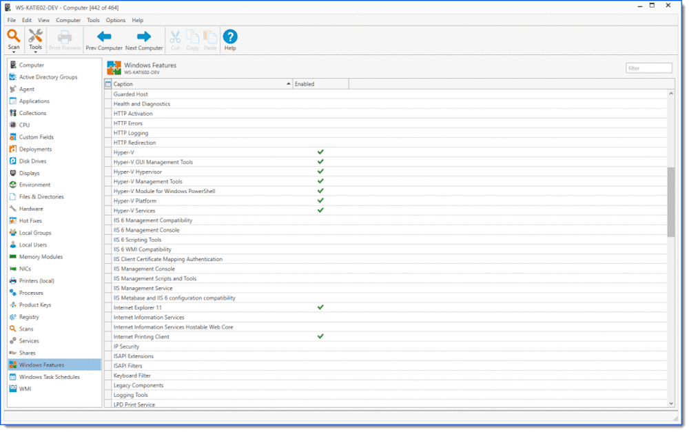Start a scan with the Scan magnifier icon
This screenshot has width=689, height=432.
[x=14, y=36]
